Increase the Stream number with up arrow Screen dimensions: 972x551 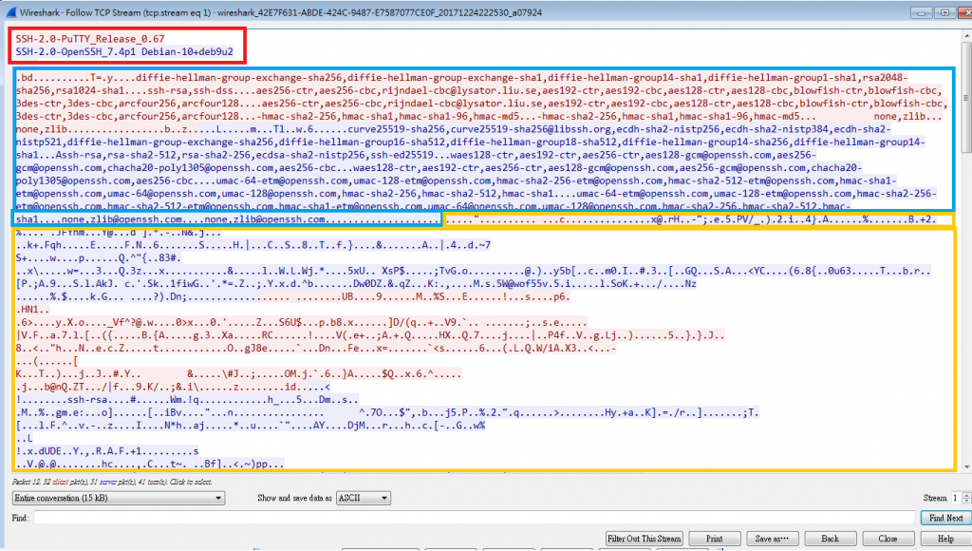coord(966,495)
